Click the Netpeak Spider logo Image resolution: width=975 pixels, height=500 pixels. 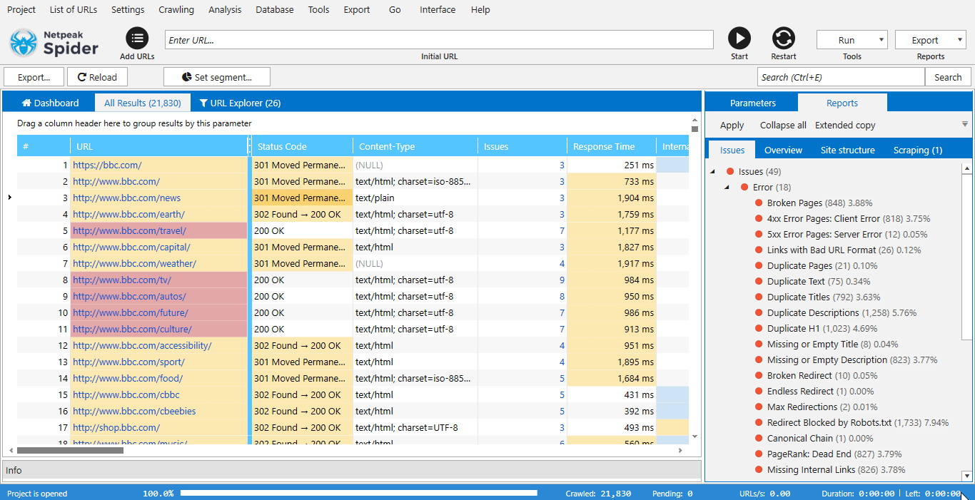click(x=54, y=43)
